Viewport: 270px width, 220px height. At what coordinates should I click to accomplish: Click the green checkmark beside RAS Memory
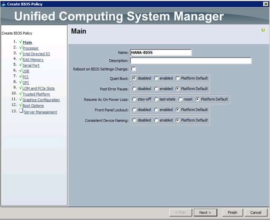point(21,59)
